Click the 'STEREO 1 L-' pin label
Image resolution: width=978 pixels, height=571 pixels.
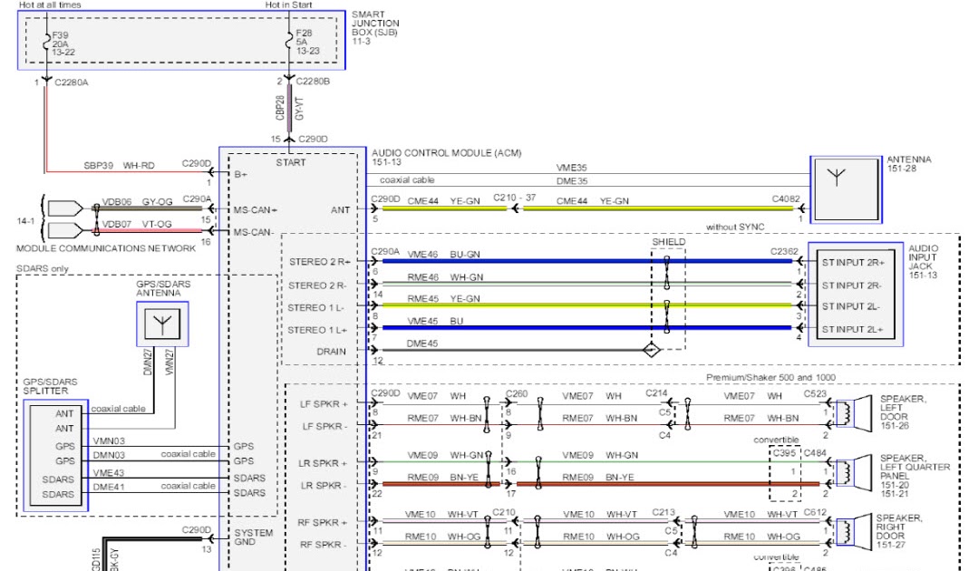(x=315, y=308)
